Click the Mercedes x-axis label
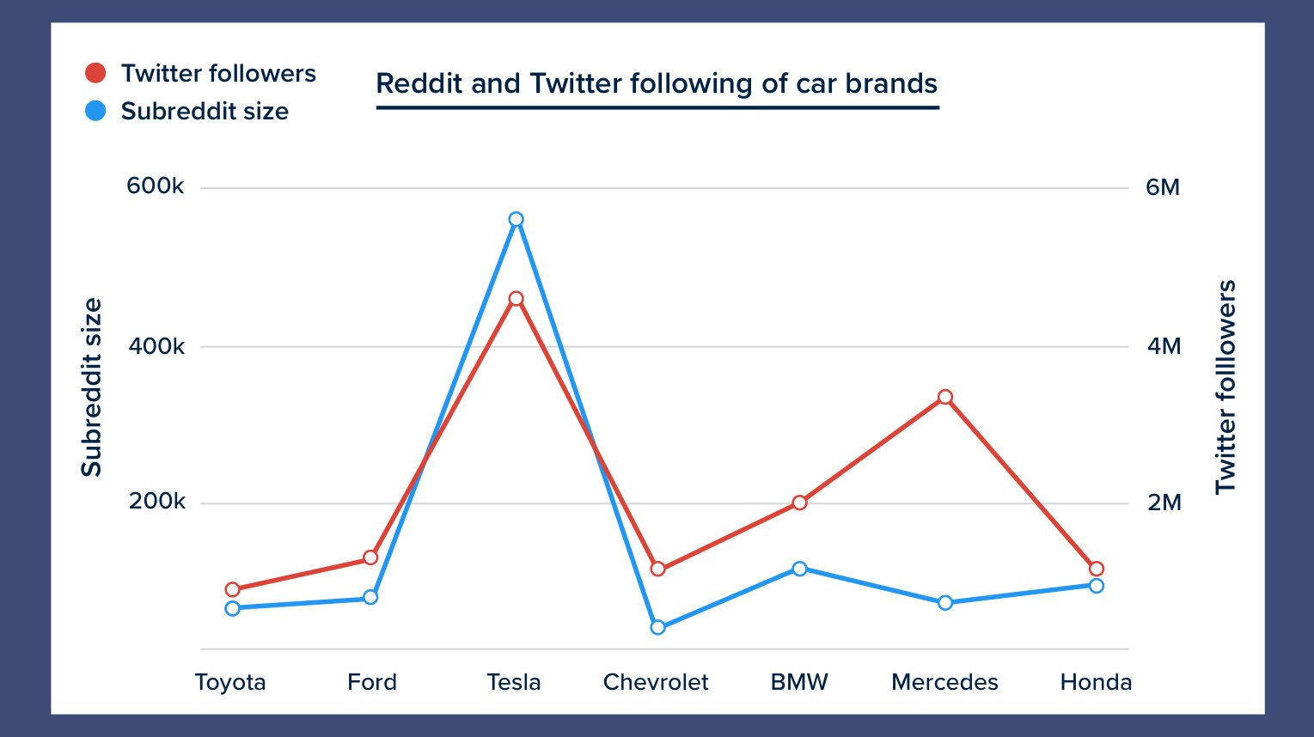 pos(944,682)
